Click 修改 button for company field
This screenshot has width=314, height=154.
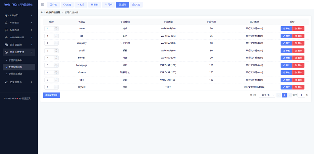287,43
